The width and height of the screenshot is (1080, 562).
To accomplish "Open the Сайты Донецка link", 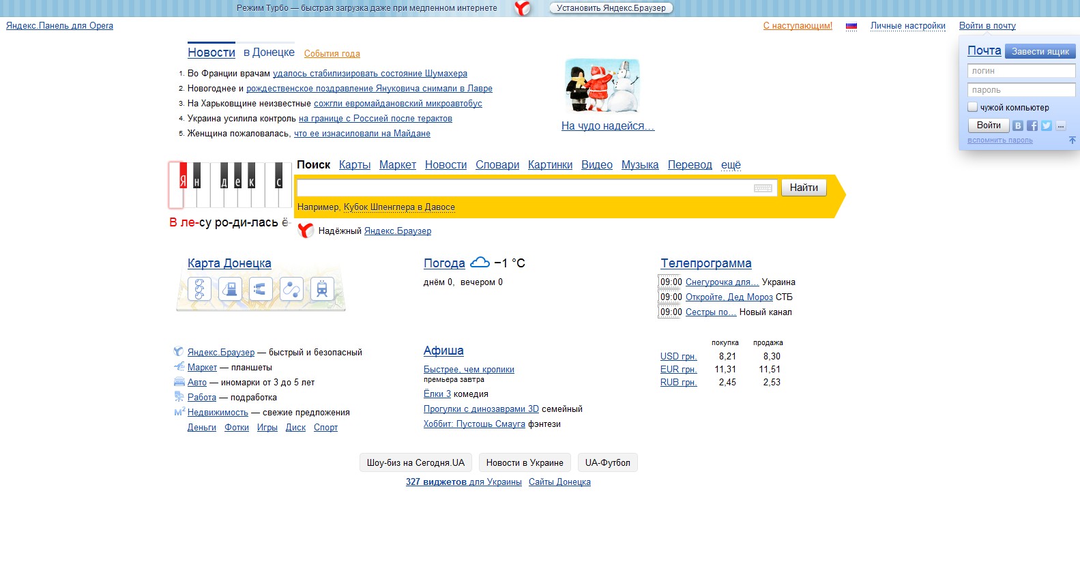I will (559, 482).
